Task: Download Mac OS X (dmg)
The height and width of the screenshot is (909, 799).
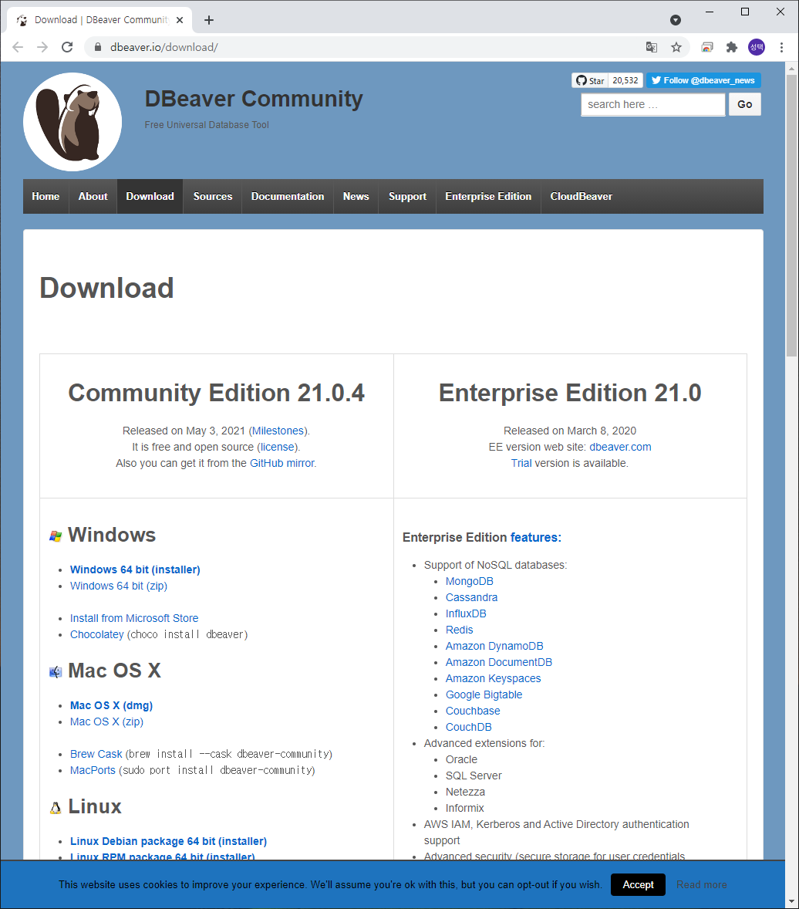Action: (111, 705)
